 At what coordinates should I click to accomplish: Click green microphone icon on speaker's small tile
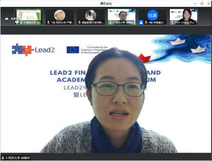[x=110, y=23]
